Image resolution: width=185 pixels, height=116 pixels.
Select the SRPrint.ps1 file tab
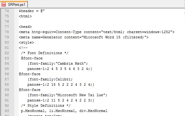[14, 4]
